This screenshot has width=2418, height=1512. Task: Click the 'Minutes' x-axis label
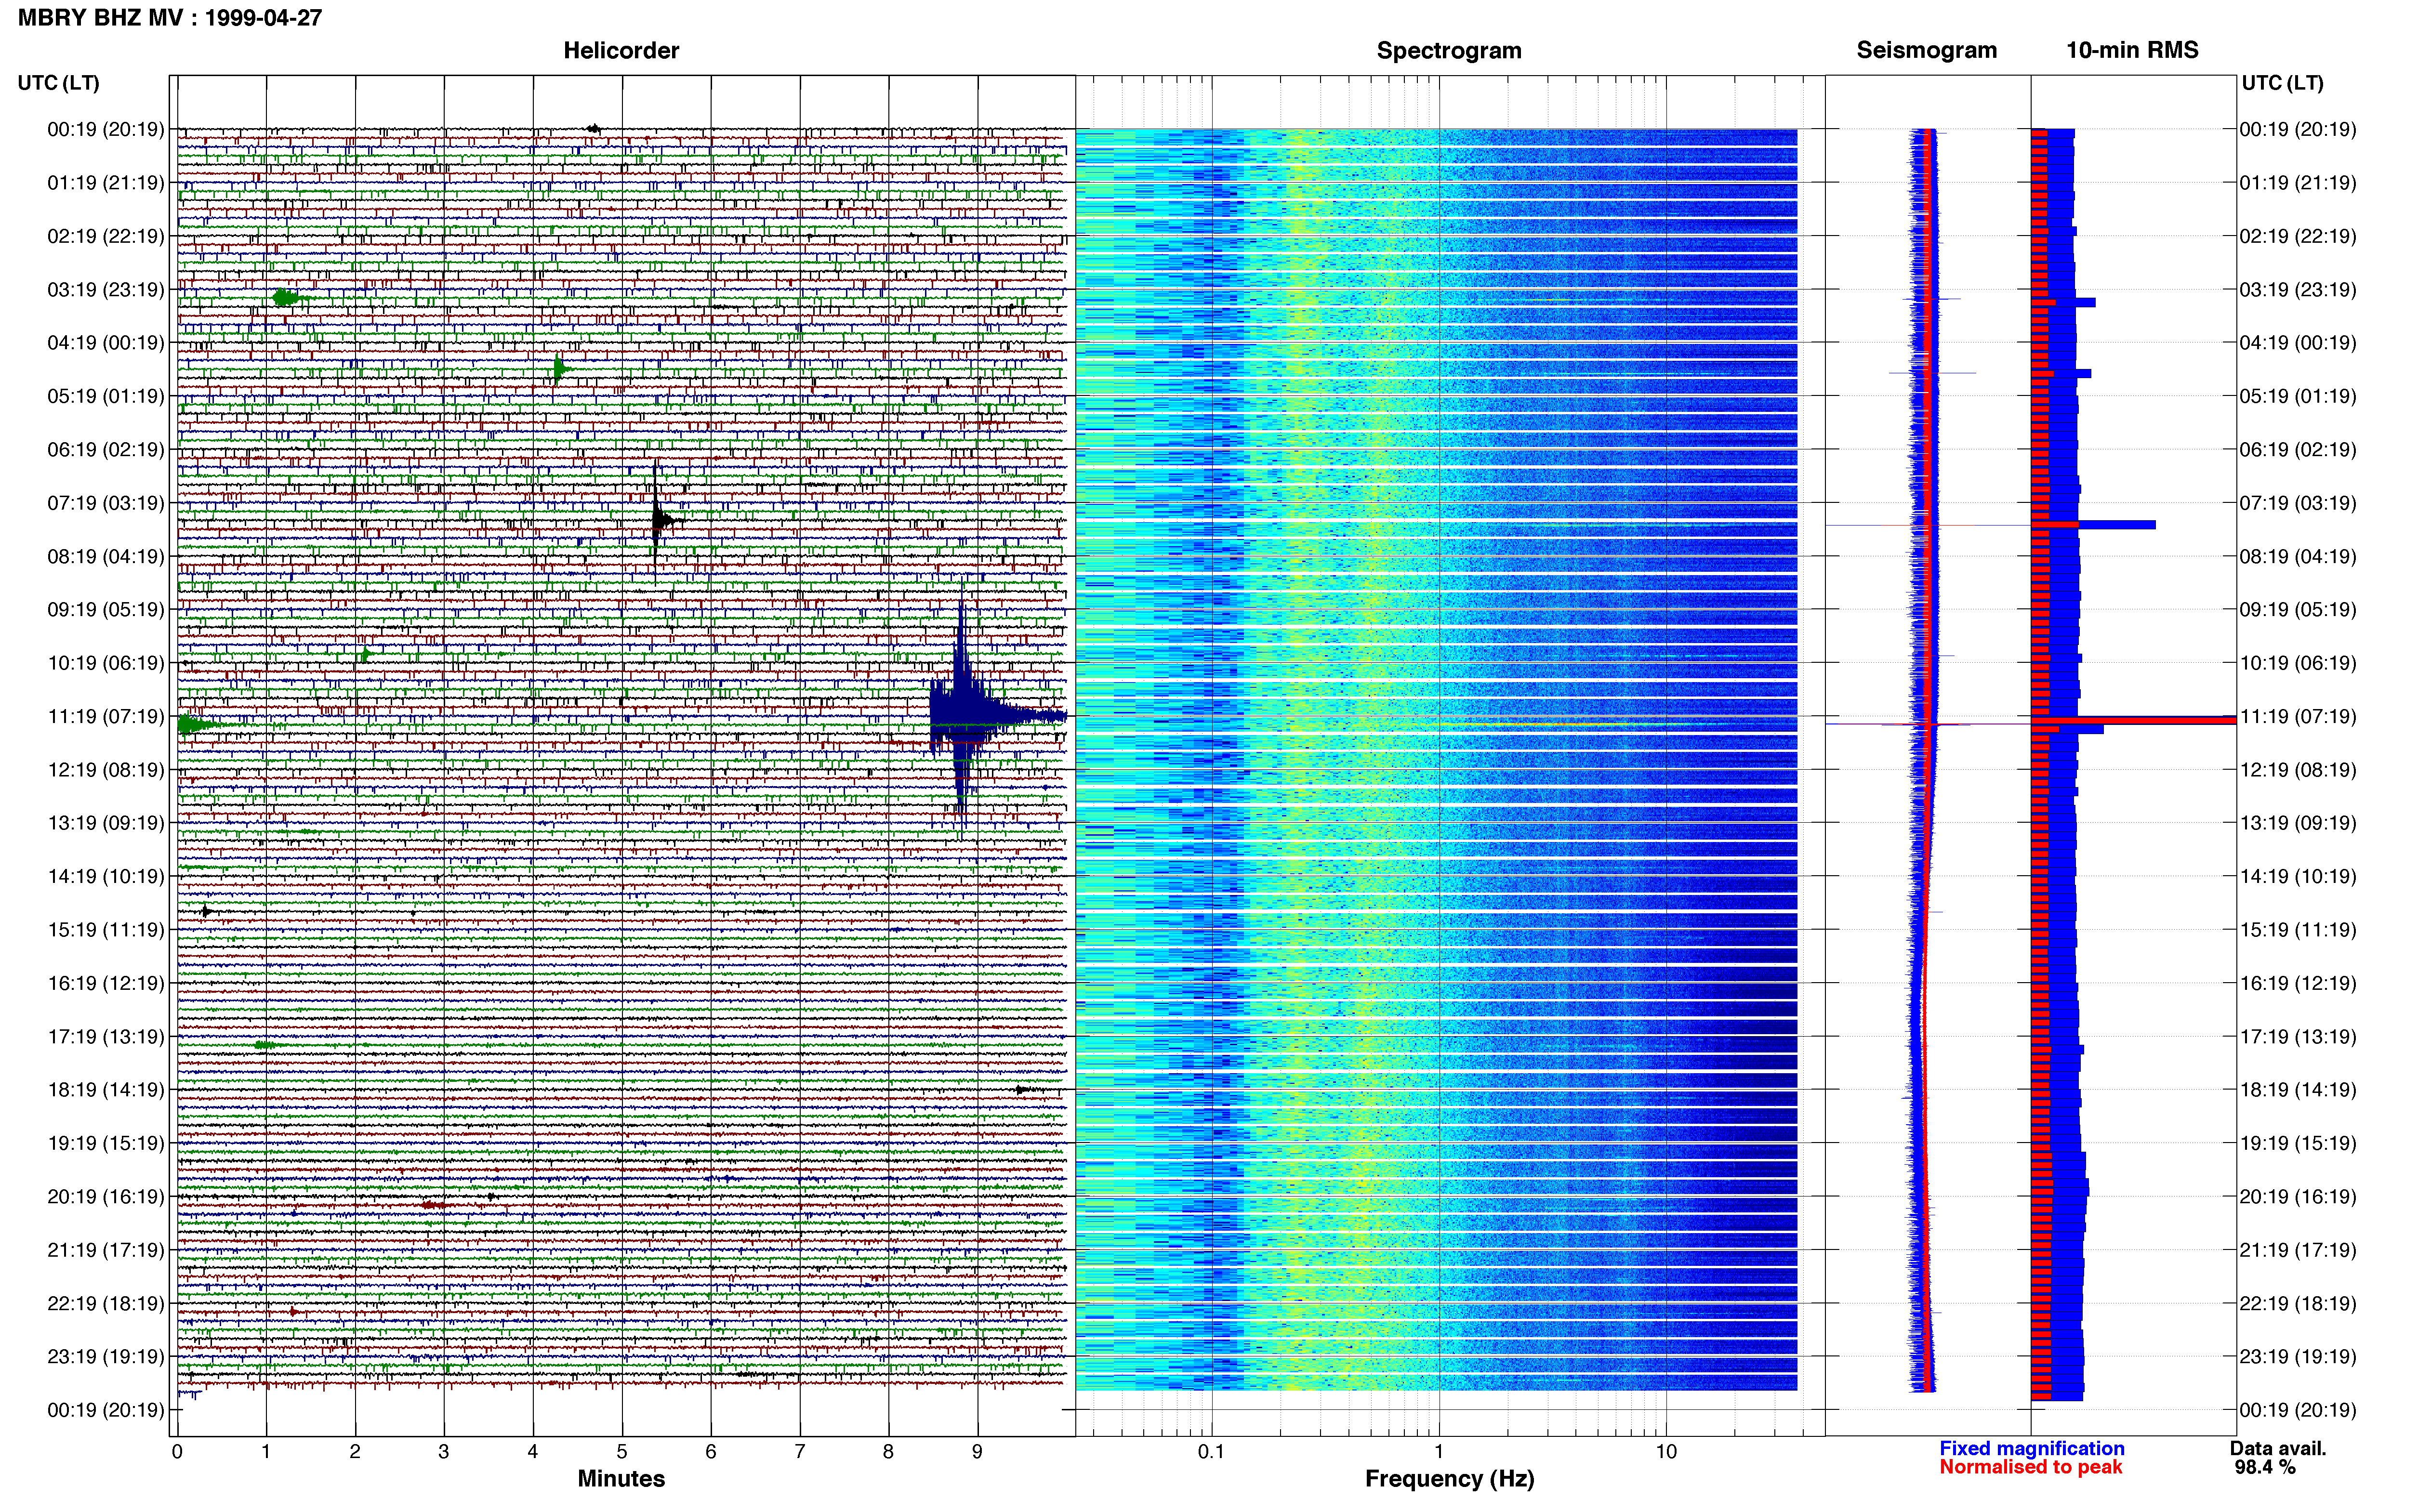621,1479
